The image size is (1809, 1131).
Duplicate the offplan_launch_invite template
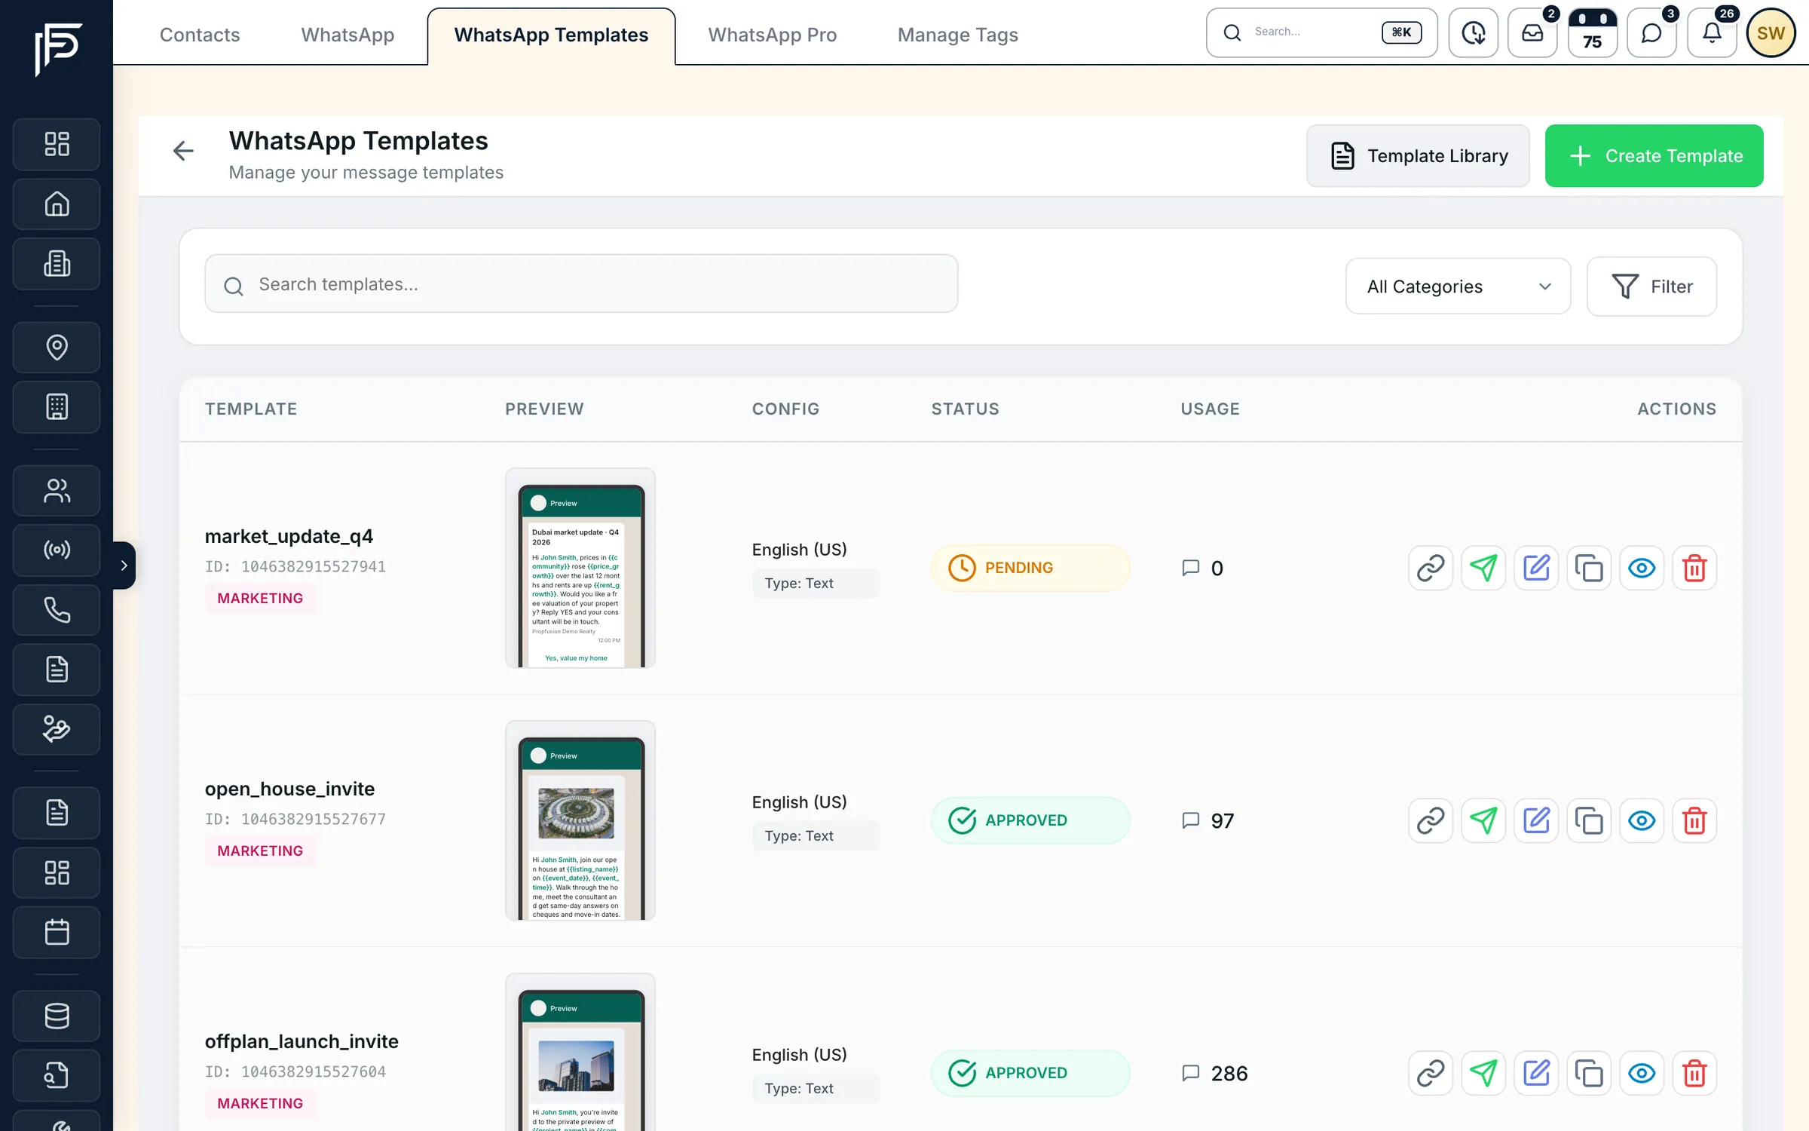point(1589,1073)
